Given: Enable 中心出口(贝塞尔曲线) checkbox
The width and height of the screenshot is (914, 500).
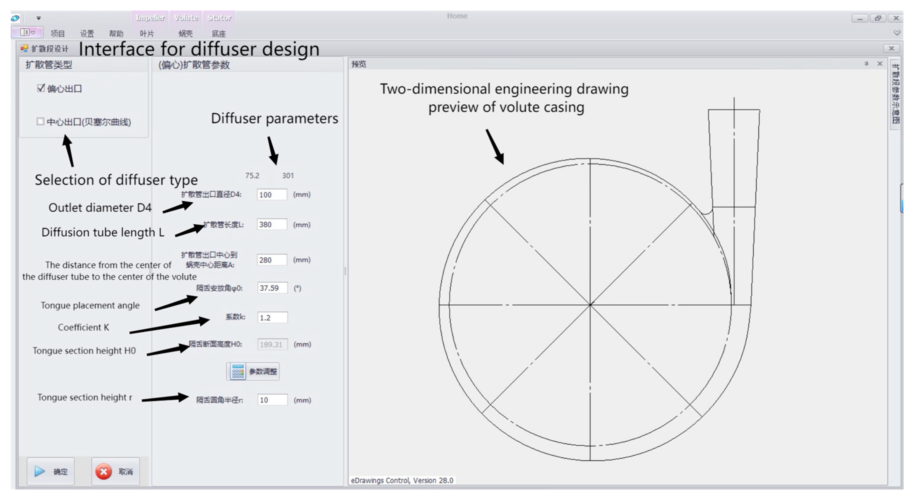Looking at the screenshot, I should coord(40,122).
